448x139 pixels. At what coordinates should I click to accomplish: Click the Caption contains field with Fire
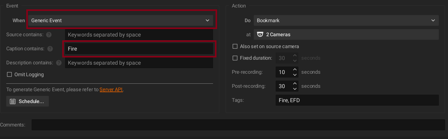pyautogui.click(x=139, y=49)
